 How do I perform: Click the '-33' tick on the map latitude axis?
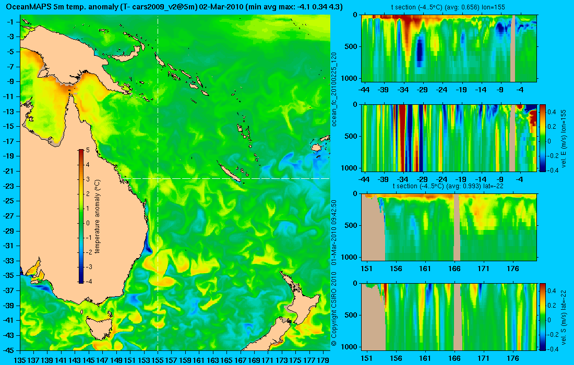click(x=8, y=261)
